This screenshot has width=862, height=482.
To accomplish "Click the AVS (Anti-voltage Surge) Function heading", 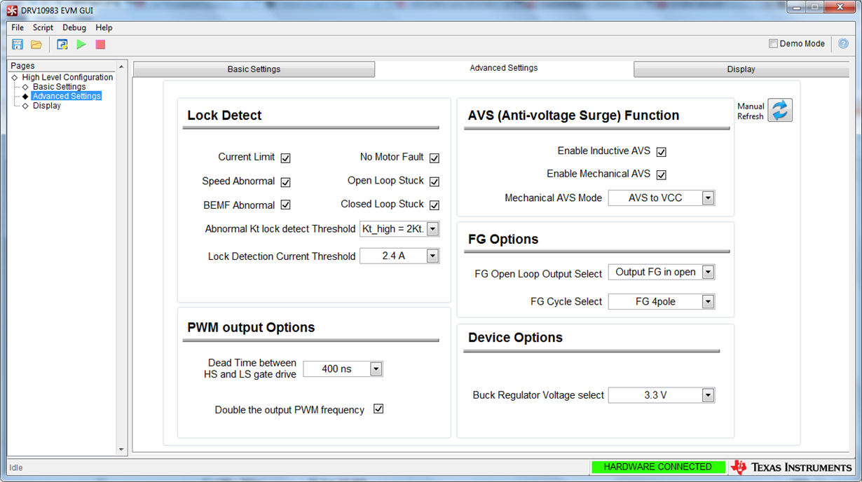I will click(573, 116).
